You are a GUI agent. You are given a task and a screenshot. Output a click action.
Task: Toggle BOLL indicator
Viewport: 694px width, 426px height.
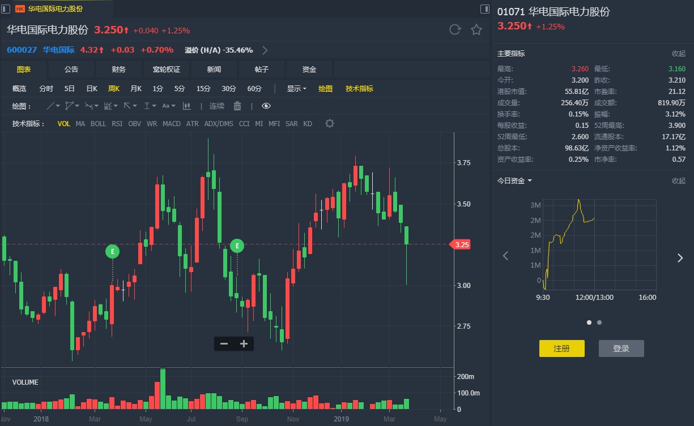(x=98, y=123)
